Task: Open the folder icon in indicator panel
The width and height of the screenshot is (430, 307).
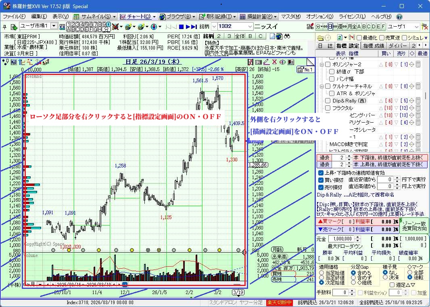Action: click(x=320, y=38)
